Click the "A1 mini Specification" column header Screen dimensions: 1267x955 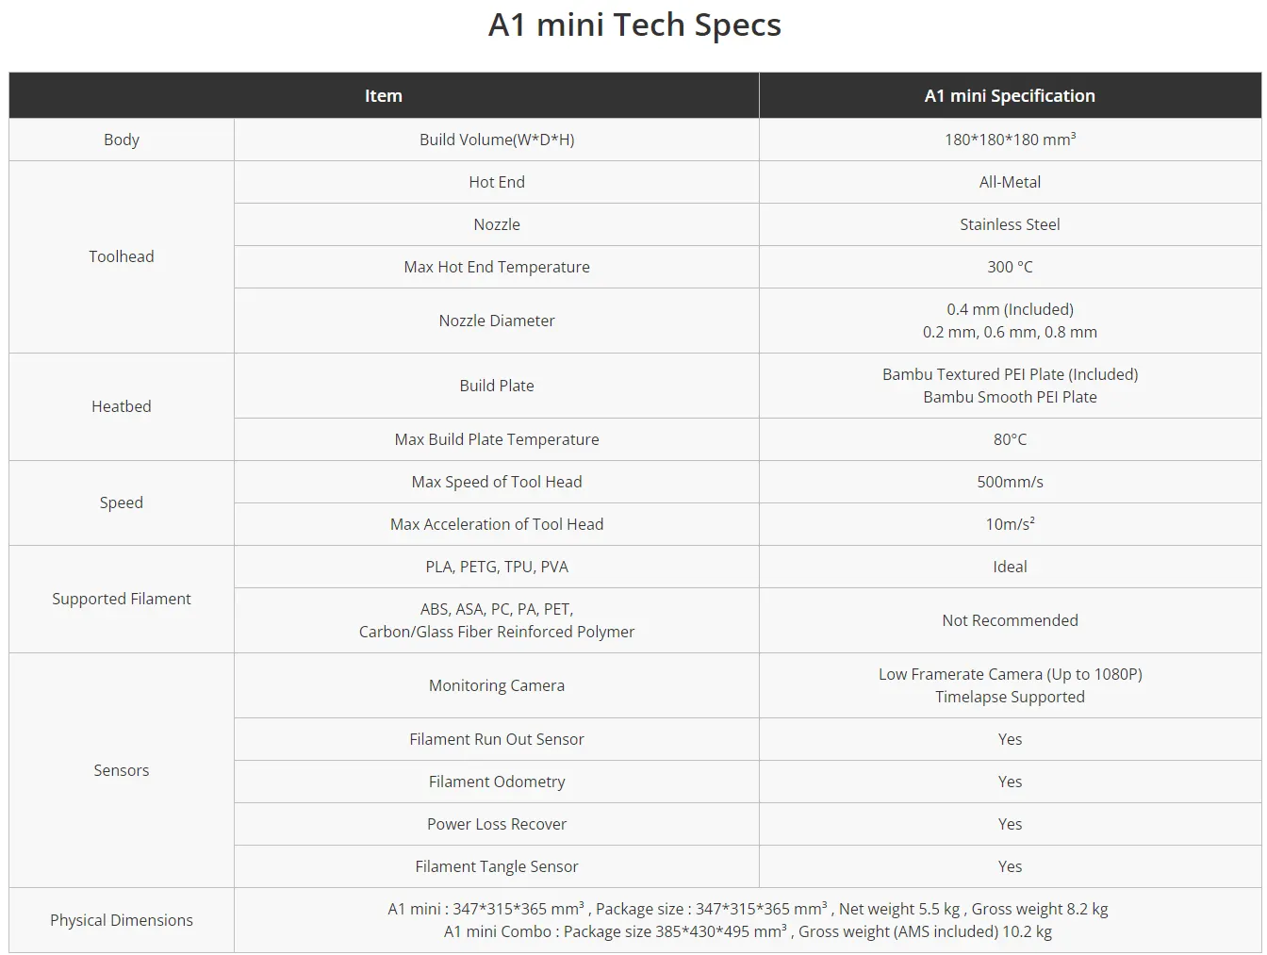click(x=1010, y=96)
